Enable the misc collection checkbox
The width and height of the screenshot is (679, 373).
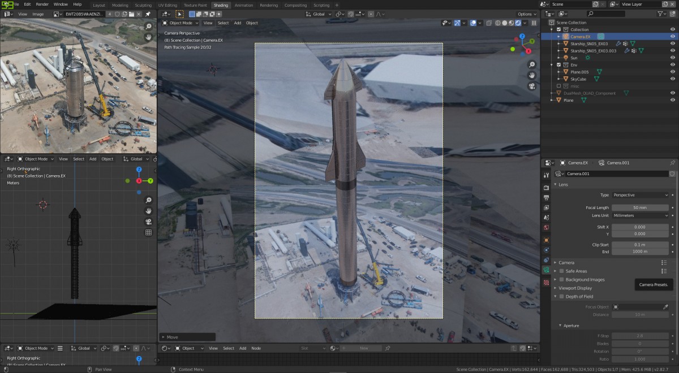pyautogui.click(x=559, y=86)
